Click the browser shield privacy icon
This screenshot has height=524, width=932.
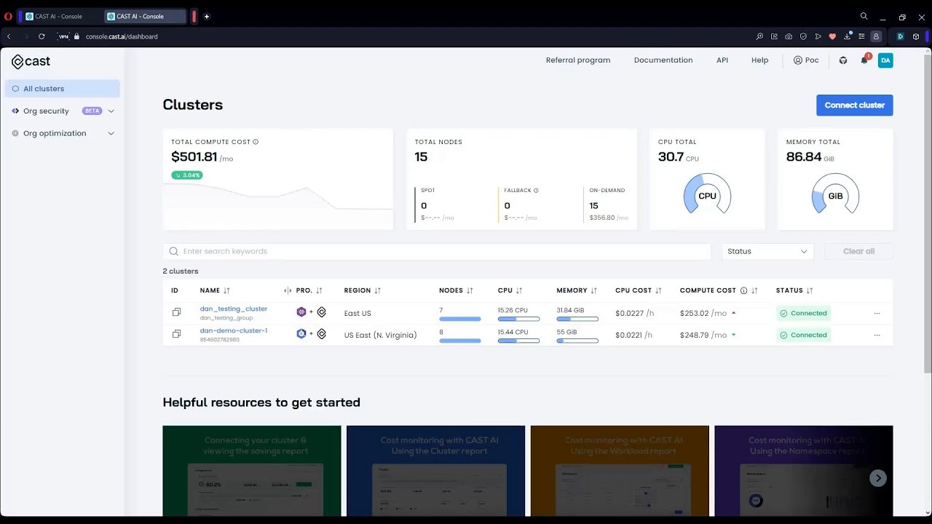[803, 36]
